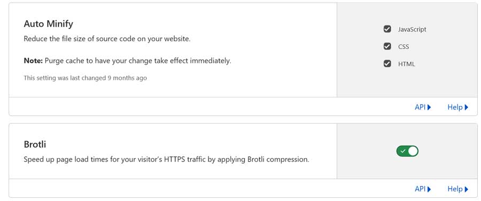This screenshot has width=481, height=201.
Task: Click the last changed 9 months ago text
Action: (86, 78)
